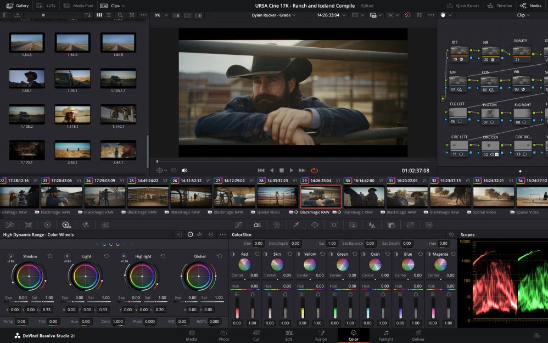Image resolution: width=548 pixels, height=343 pixels.
Task: Open the HDR color wheels palette
Action: point(66,225)
